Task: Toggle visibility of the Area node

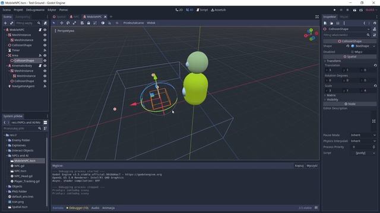Action: [x=45, y=56]
